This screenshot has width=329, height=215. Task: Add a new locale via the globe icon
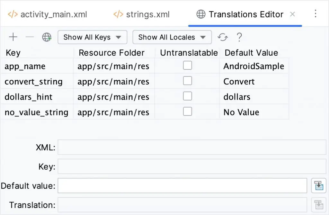47,37
